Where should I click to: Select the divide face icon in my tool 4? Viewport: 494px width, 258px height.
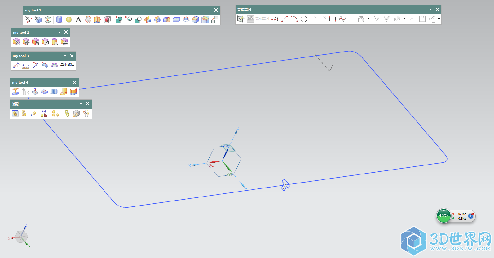click(44, 92)
